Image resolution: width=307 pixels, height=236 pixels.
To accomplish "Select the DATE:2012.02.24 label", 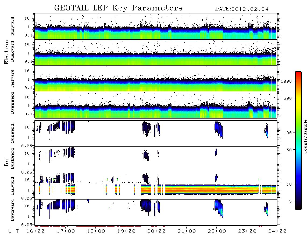I will pyautogui.click(x=242, y=9).
